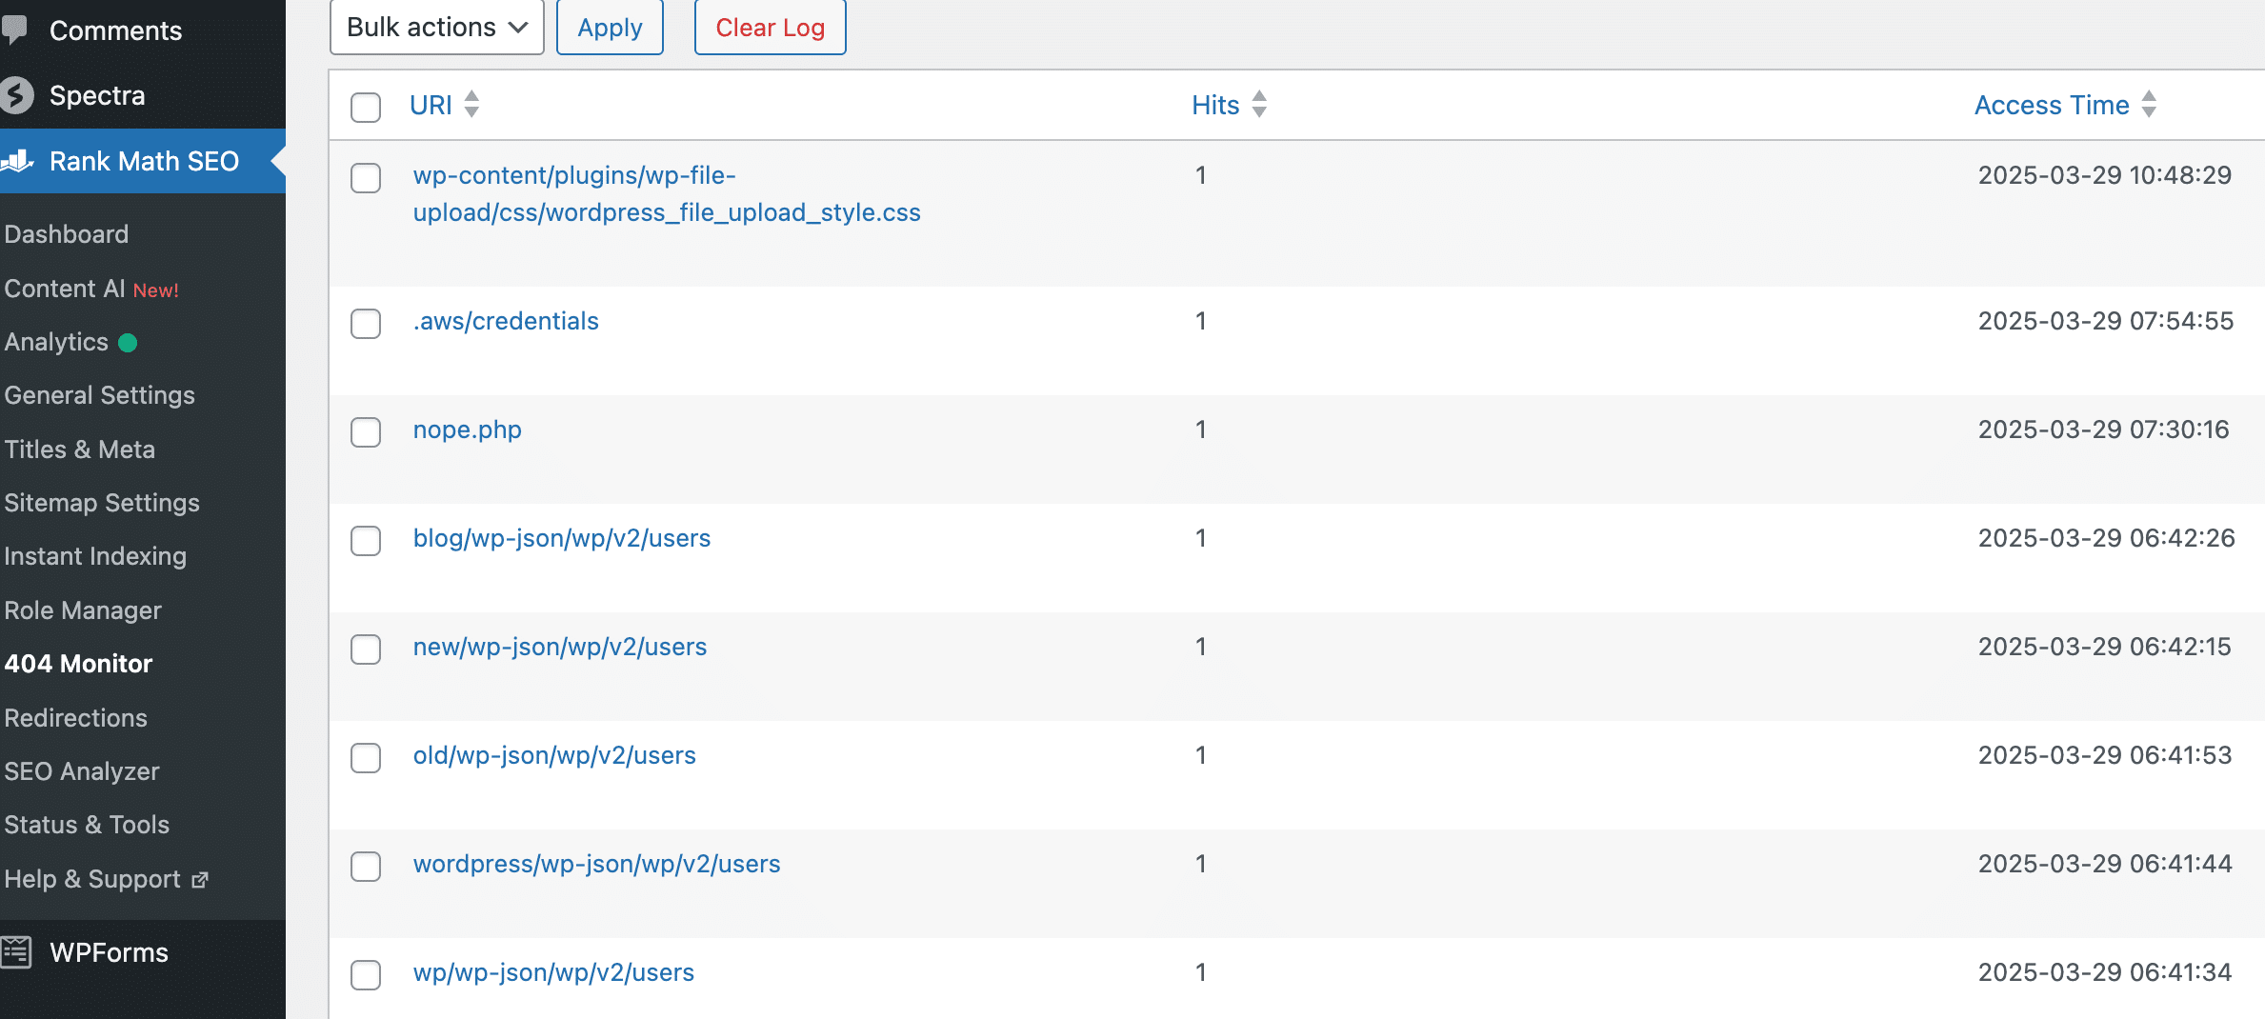Screen dimensions: 2265x1019
Task: Click the Rank Math SEO chart icon
Action: [18, 161]
